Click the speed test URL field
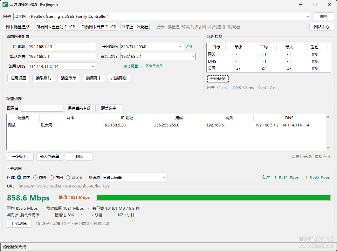 tap(174, 186)
